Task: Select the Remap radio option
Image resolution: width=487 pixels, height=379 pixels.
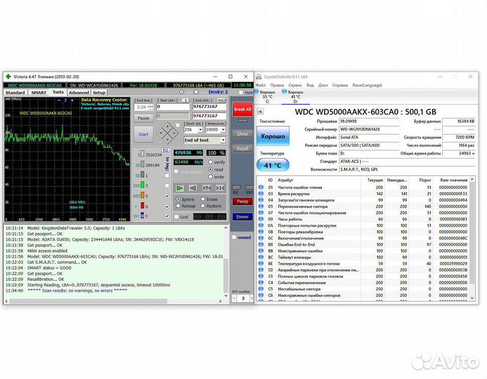Action: click(178, 206)
